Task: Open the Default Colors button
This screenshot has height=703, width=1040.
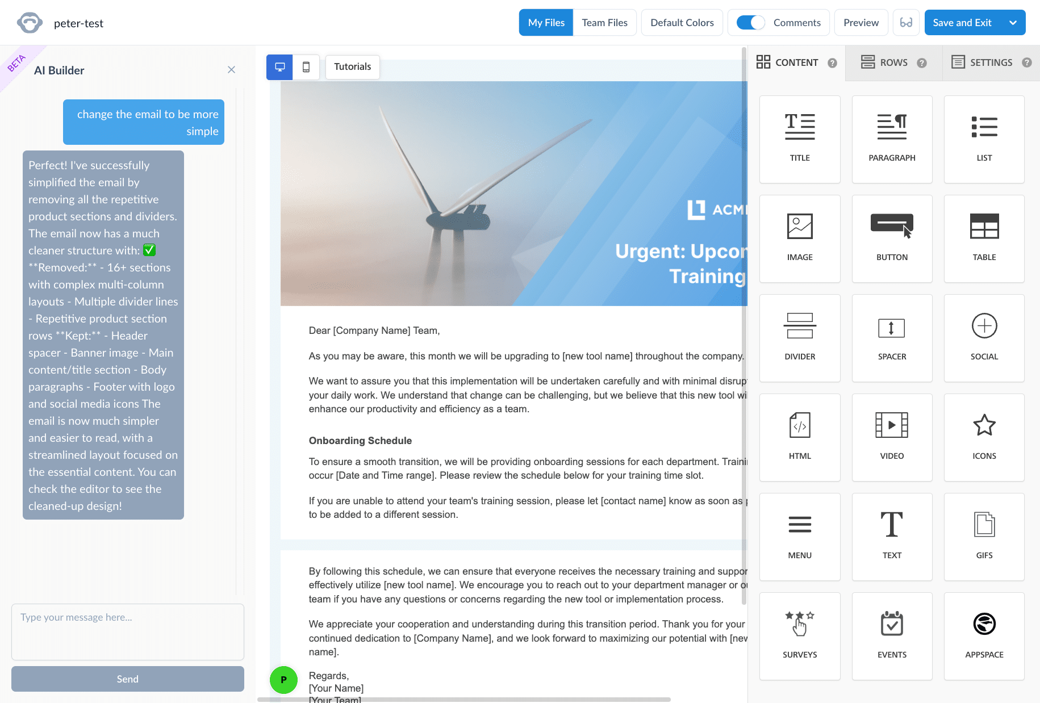Action: (682, 23)
